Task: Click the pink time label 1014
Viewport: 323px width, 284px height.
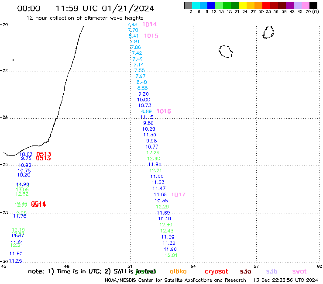Action: (149, 24)
